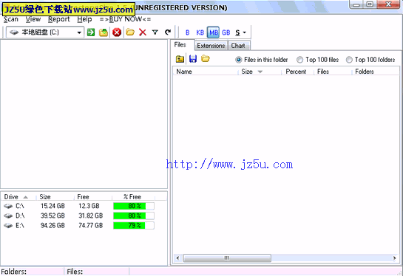
Task: Sort the file list by the Size column header
Action: tap(260, 72)
